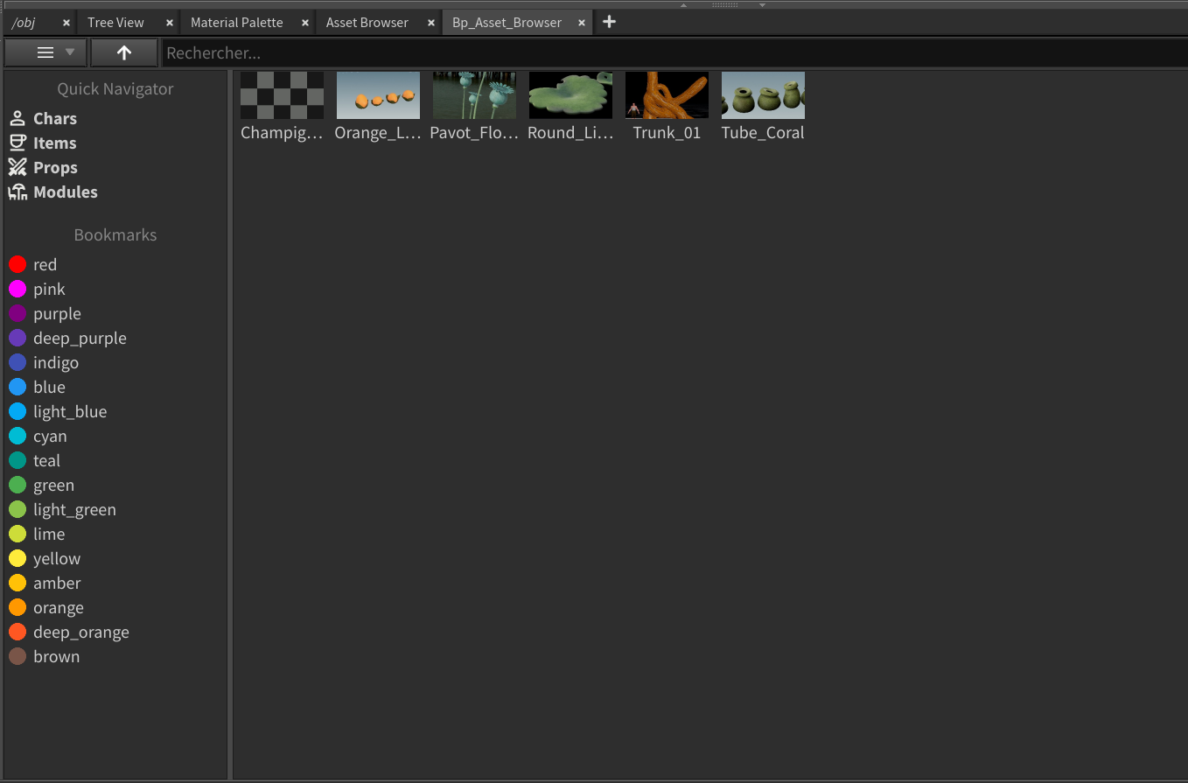Open the Chars category icon
Image resolution: width=1188 pixels, height=783 pixels.
point(17,119)
